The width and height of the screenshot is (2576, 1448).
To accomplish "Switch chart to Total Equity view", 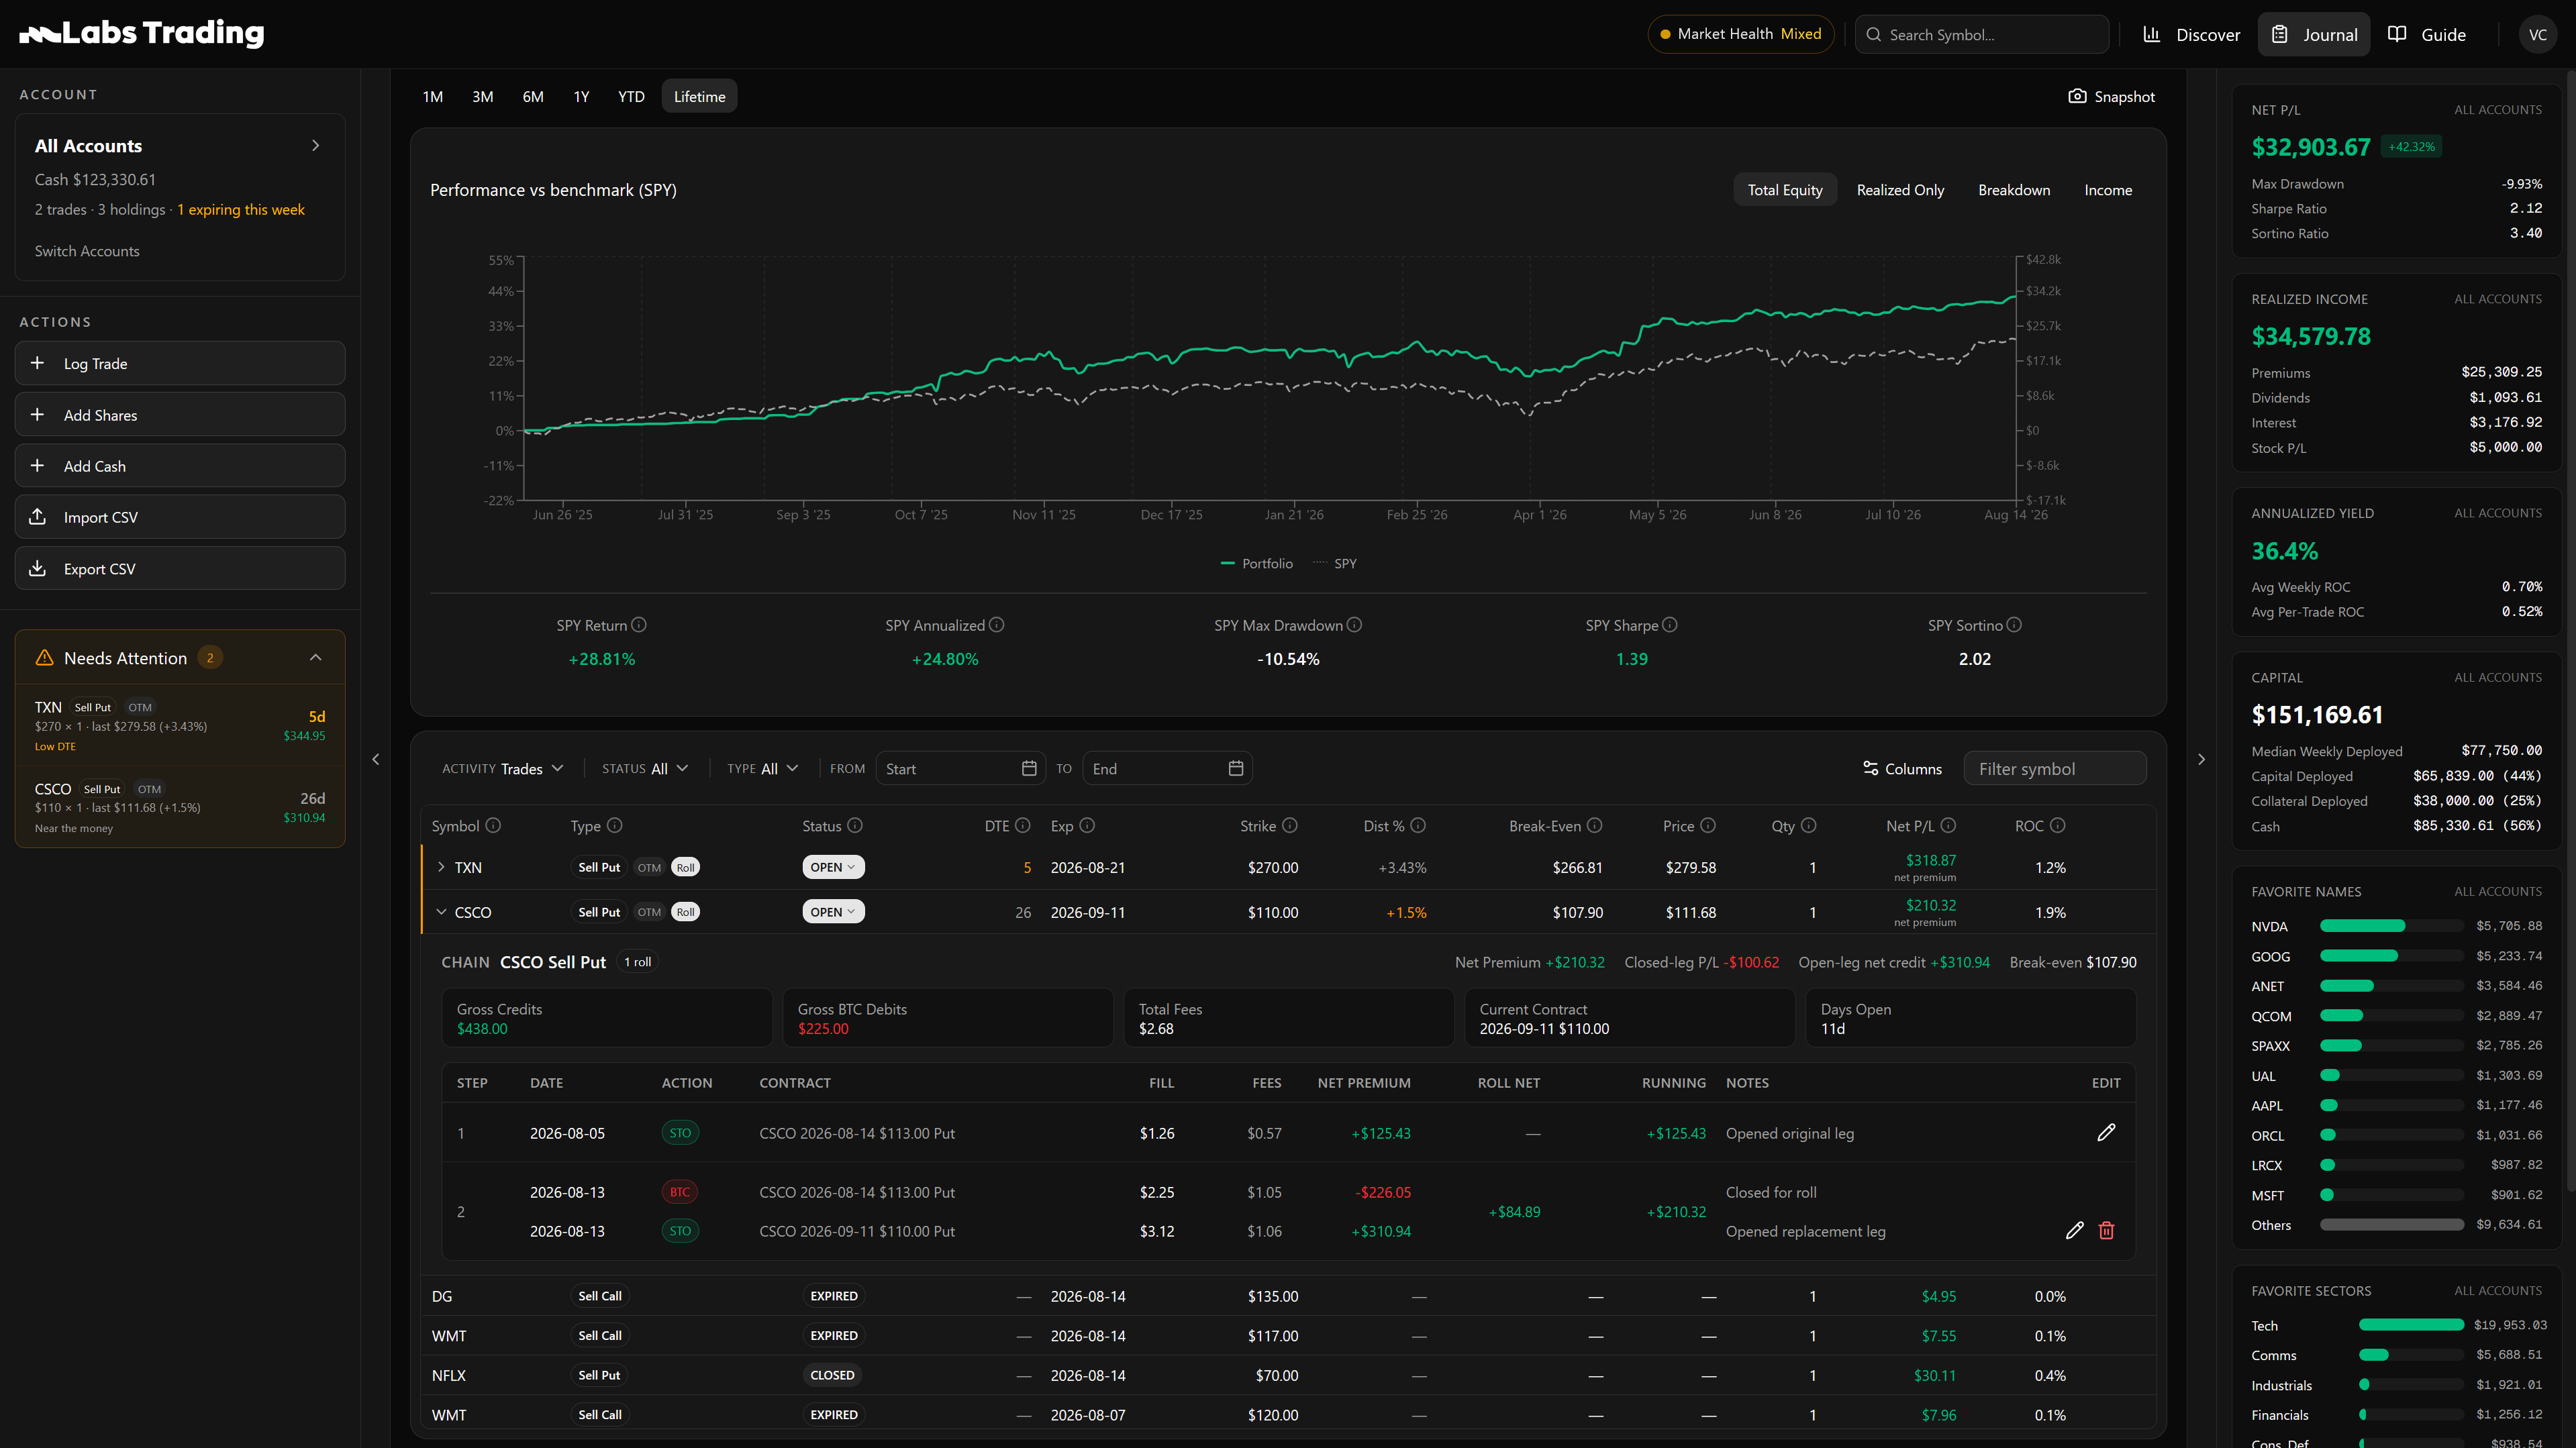I will 1785,190.
